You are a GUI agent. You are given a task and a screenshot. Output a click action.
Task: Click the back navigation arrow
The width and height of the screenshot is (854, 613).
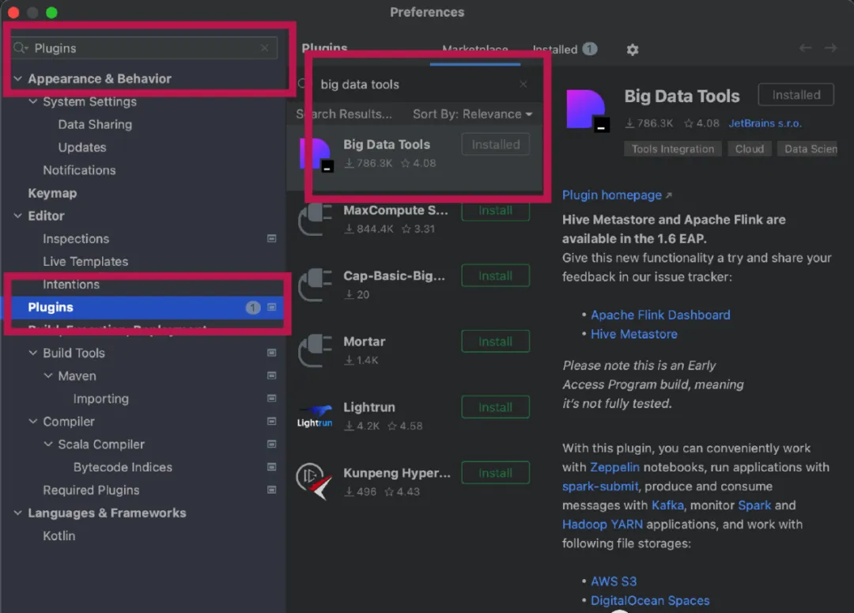[x=806, y=48]
